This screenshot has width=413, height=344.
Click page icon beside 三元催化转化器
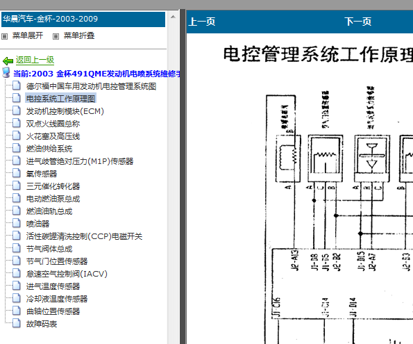[17, 186]
